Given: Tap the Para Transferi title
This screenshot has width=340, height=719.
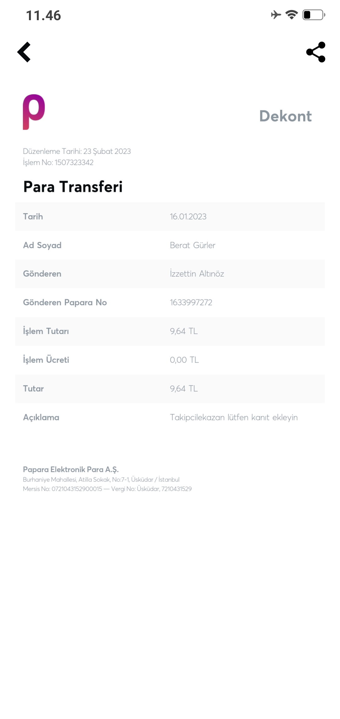Looking at the screenshot, I should click(x=73, y=186).
